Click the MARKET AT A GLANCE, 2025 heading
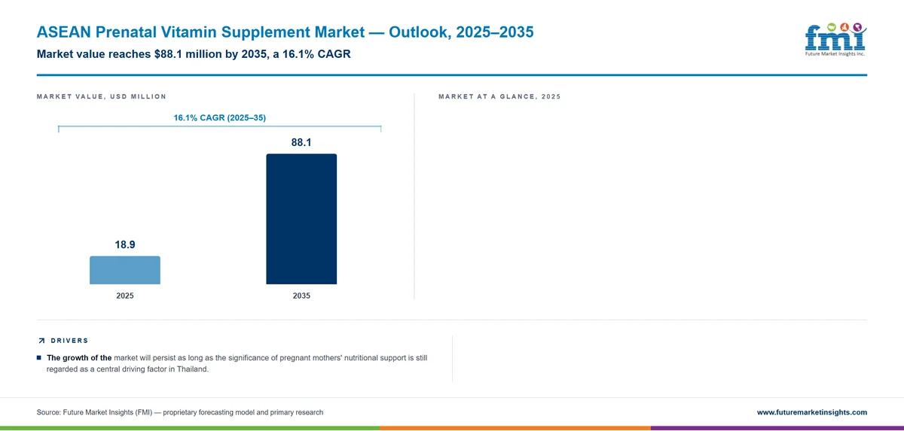Viewport: 904px width, 431px height. (499, 97)
